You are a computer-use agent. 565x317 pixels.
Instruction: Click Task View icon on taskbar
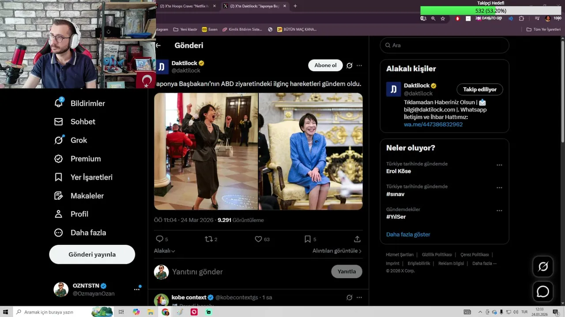121,312
